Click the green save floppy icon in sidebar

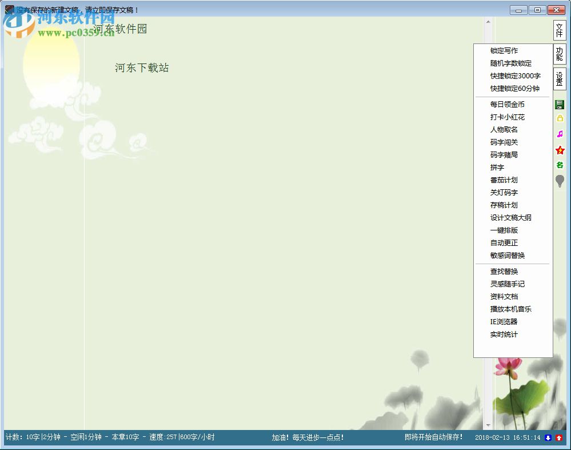[x=560, y=104]
